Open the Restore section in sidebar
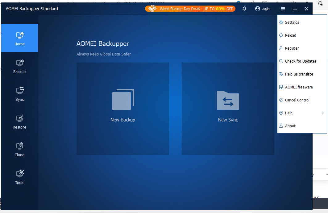This screenshot has height=213, width=328. click(x=19, y=121)
